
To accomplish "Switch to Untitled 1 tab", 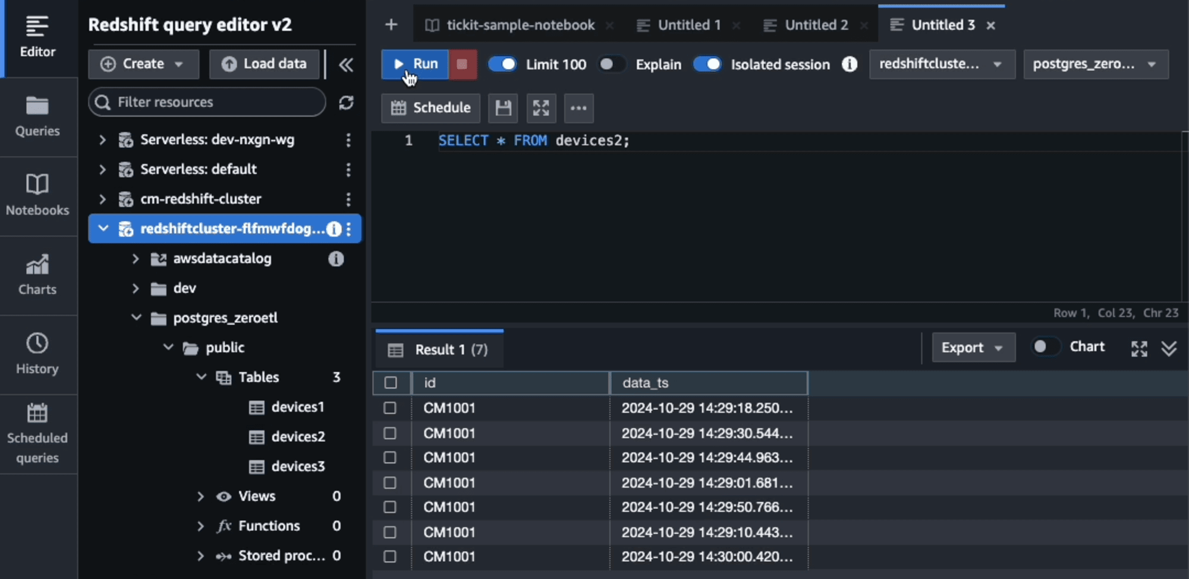I will pyautogui.click(x=689, y=25).
